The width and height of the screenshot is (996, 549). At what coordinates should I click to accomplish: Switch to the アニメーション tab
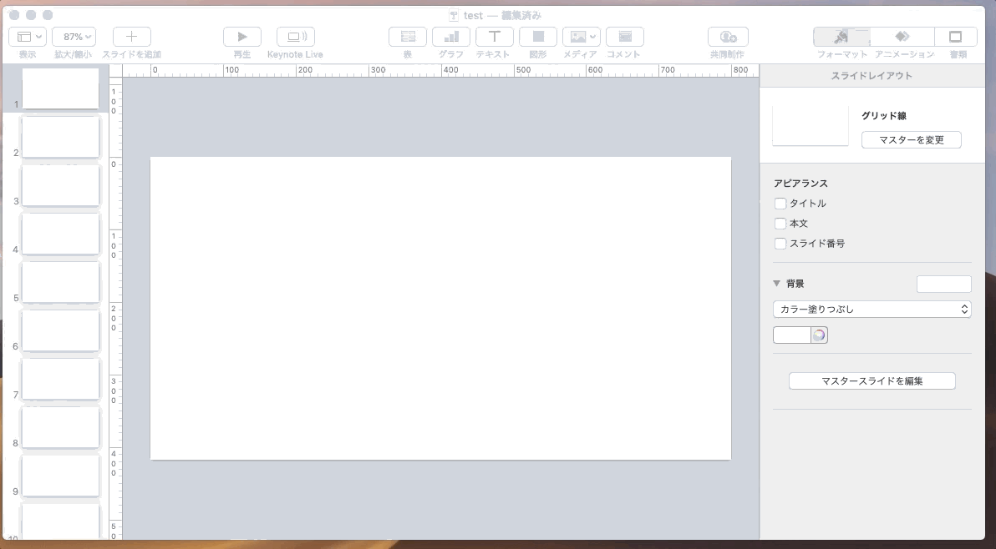(903, 37)
